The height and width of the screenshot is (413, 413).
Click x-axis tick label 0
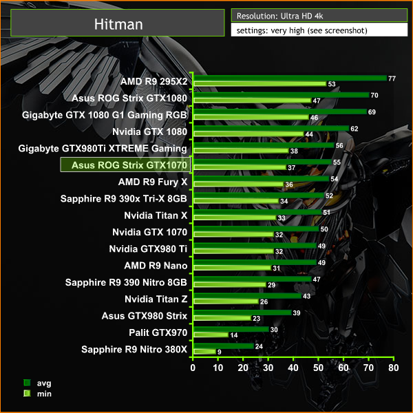pyautogui.click(x=193, y=368)
